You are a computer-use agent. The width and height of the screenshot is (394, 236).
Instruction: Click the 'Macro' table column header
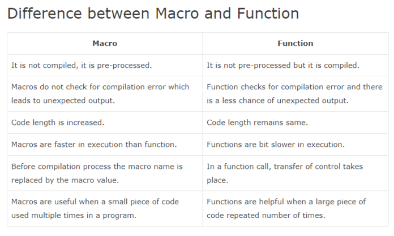(x=105, y=43)
